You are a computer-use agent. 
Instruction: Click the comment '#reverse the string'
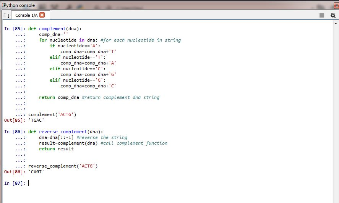click(x=102, y=137)
